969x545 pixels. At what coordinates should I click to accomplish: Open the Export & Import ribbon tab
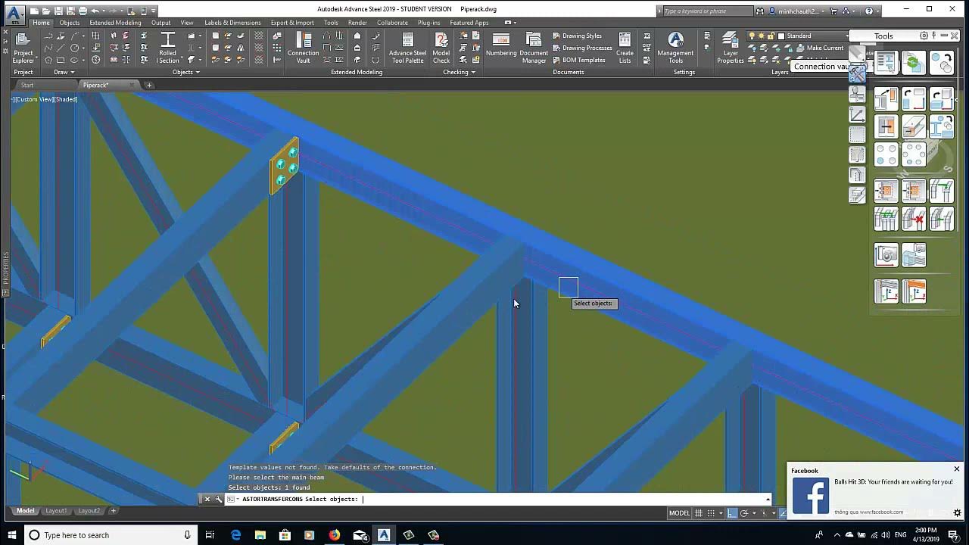point(292,23)
